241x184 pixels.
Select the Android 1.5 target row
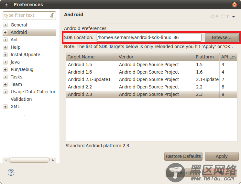151,65
